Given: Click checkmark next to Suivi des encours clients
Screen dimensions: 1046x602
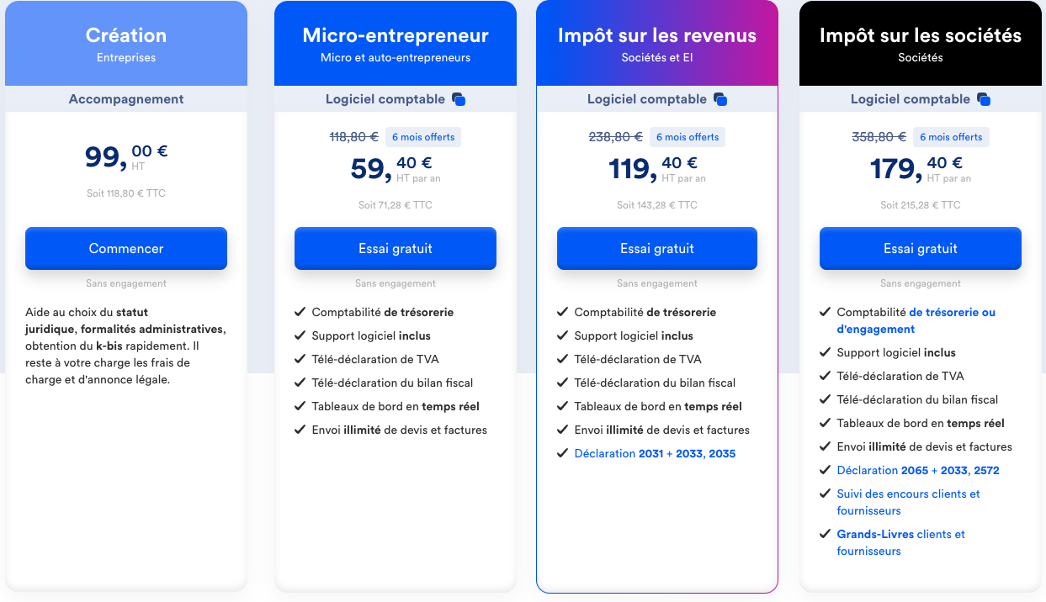Looking at the screenshot, I should pos(825,494).
